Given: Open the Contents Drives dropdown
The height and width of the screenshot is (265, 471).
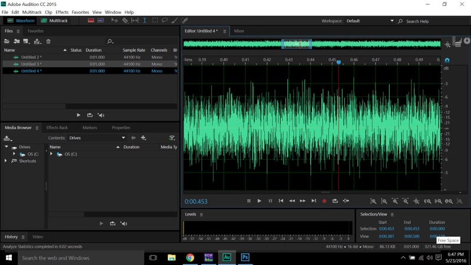Looking at the screenshot, I should coord(97,138).
